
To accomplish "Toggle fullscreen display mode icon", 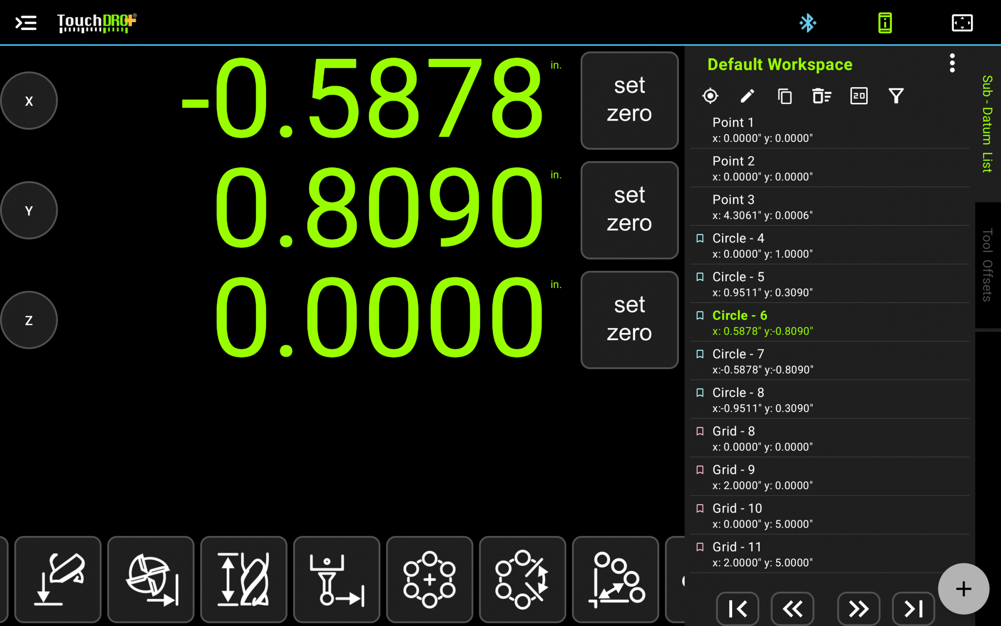I will [962, 23].
